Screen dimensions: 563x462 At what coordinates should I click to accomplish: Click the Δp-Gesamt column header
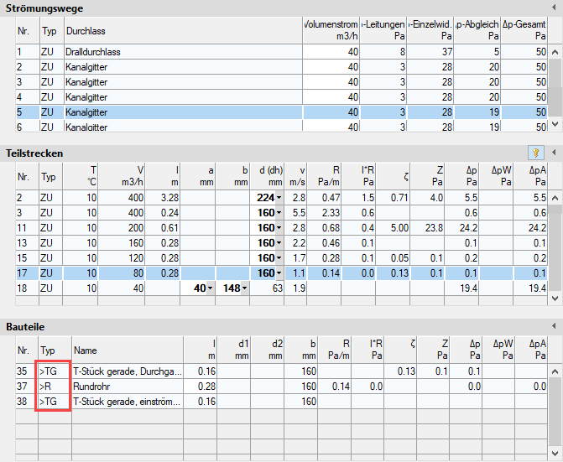(x=524, y=31)
